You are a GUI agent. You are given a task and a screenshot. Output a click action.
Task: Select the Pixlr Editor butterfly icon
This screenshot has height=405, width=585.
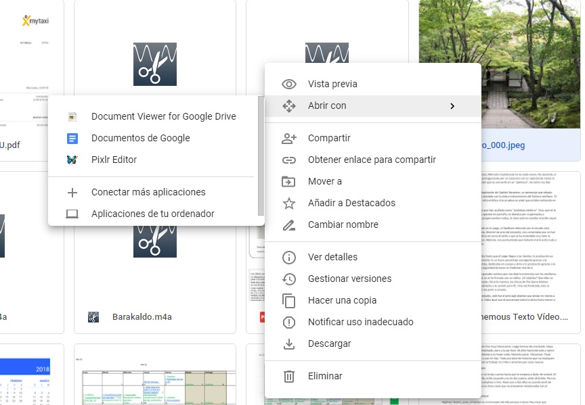coord(72,160)
